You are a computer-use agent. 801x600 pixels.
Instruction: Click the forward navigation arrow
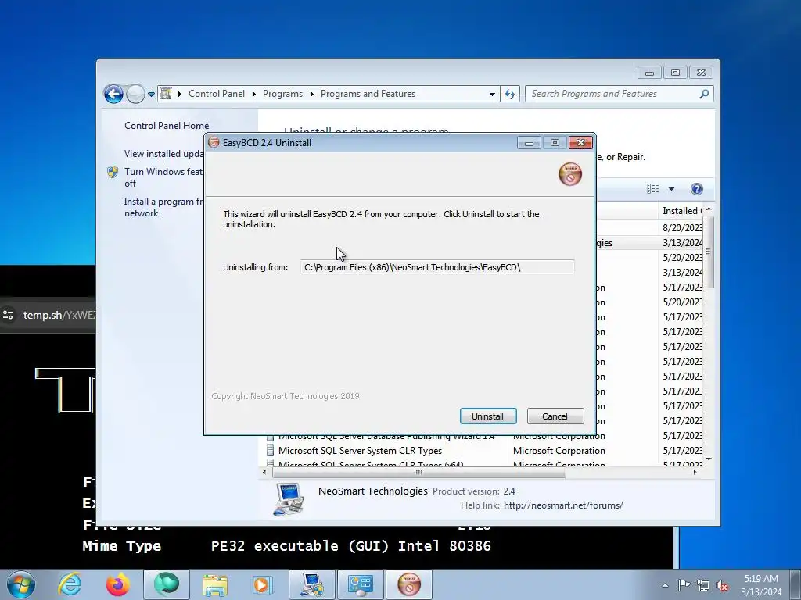pyautogui.click(x=135, y=94)
